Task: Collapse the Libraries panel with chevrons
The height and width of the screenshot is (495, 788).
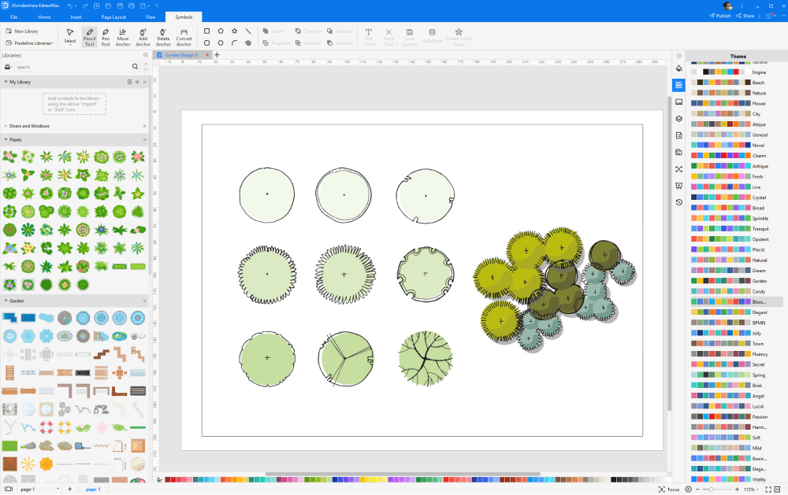Action: [146, 55]
